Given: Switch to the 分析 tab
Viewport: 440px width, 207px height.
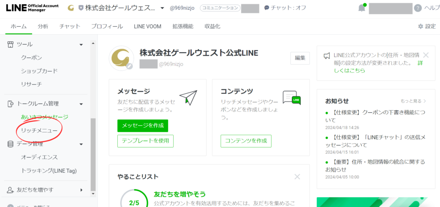Looking at the screenshot, I should pos(43,27).
